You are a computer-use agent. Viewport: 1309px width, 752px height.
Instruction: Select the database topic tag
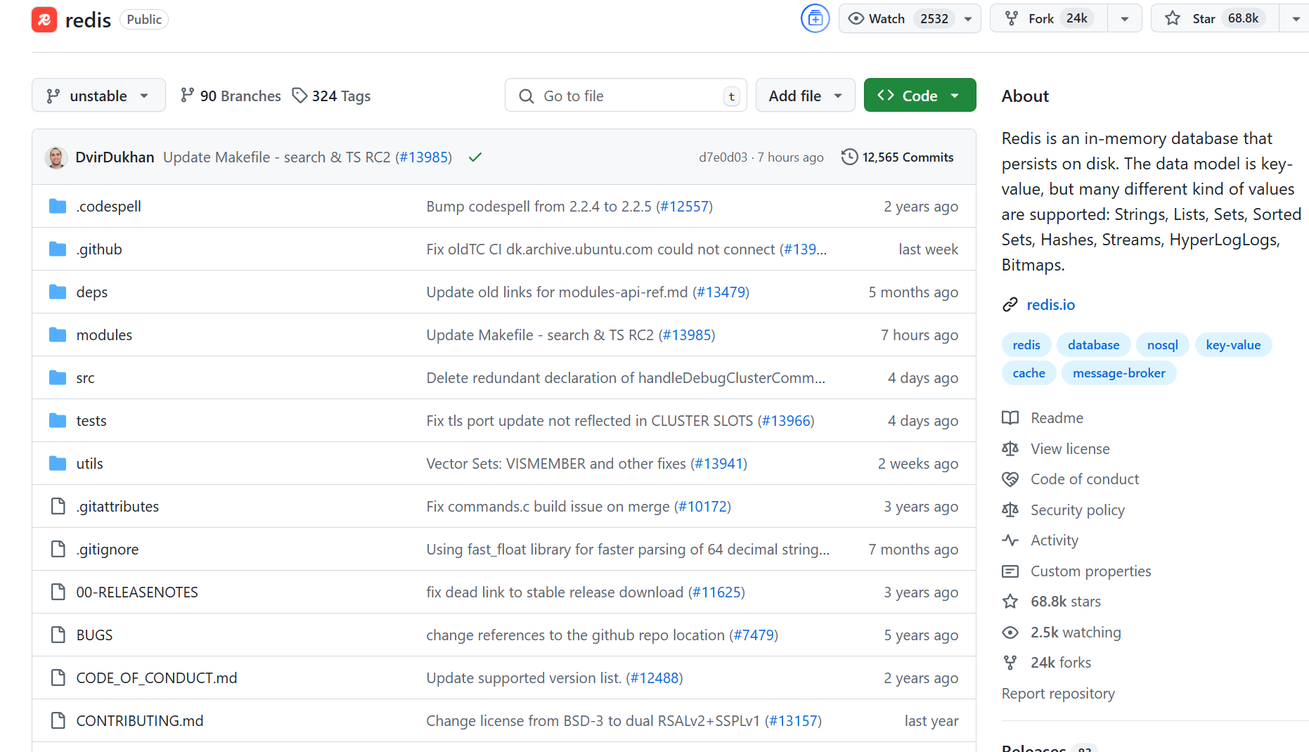click(x=1093, y=345)
